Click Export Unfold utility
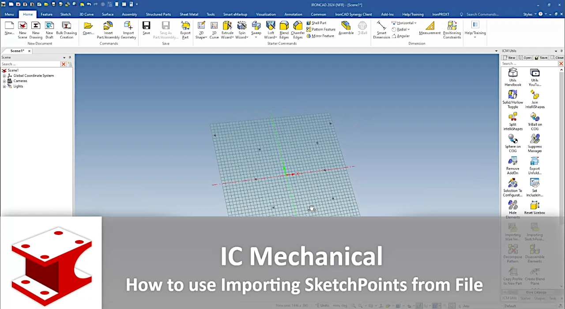 click(535, 166)
